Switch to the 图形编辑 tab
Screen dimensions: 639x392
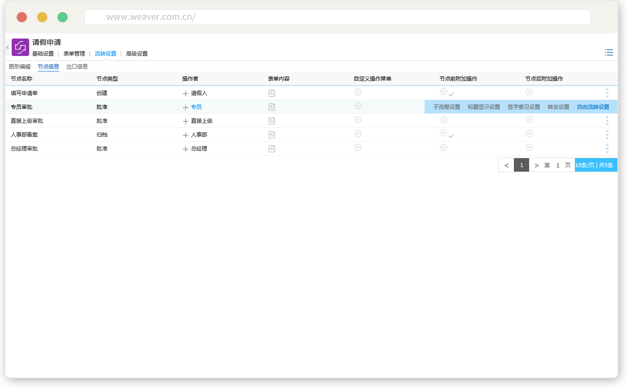tap(20, 67)
